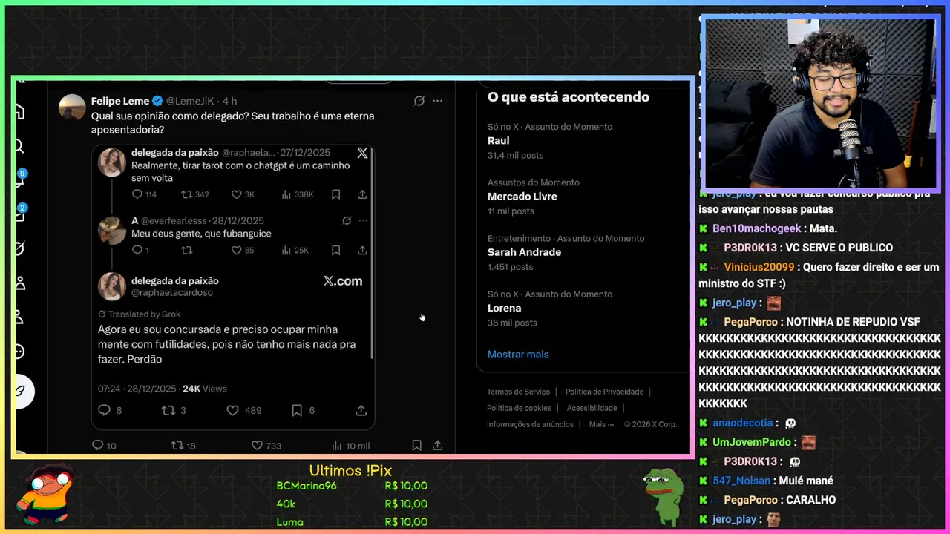Repost Felipe Leme's post showing 18
This screenshot has width=950, height=534.
click(177, 446)
